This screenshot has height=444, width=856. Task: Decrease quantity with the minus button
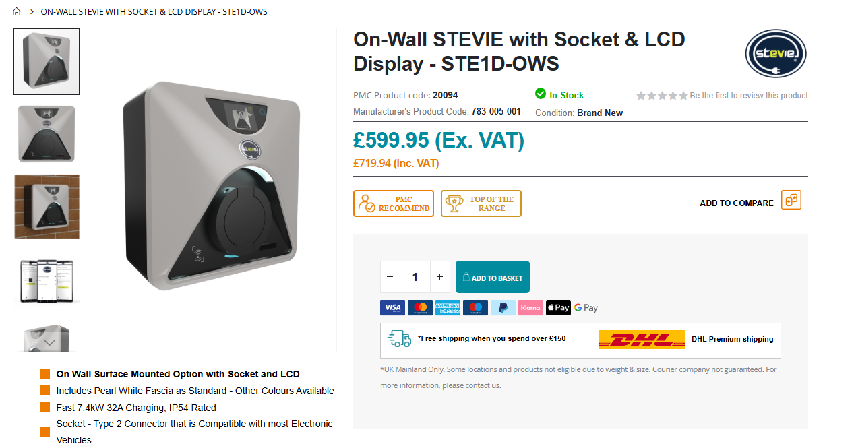(390, 277)
